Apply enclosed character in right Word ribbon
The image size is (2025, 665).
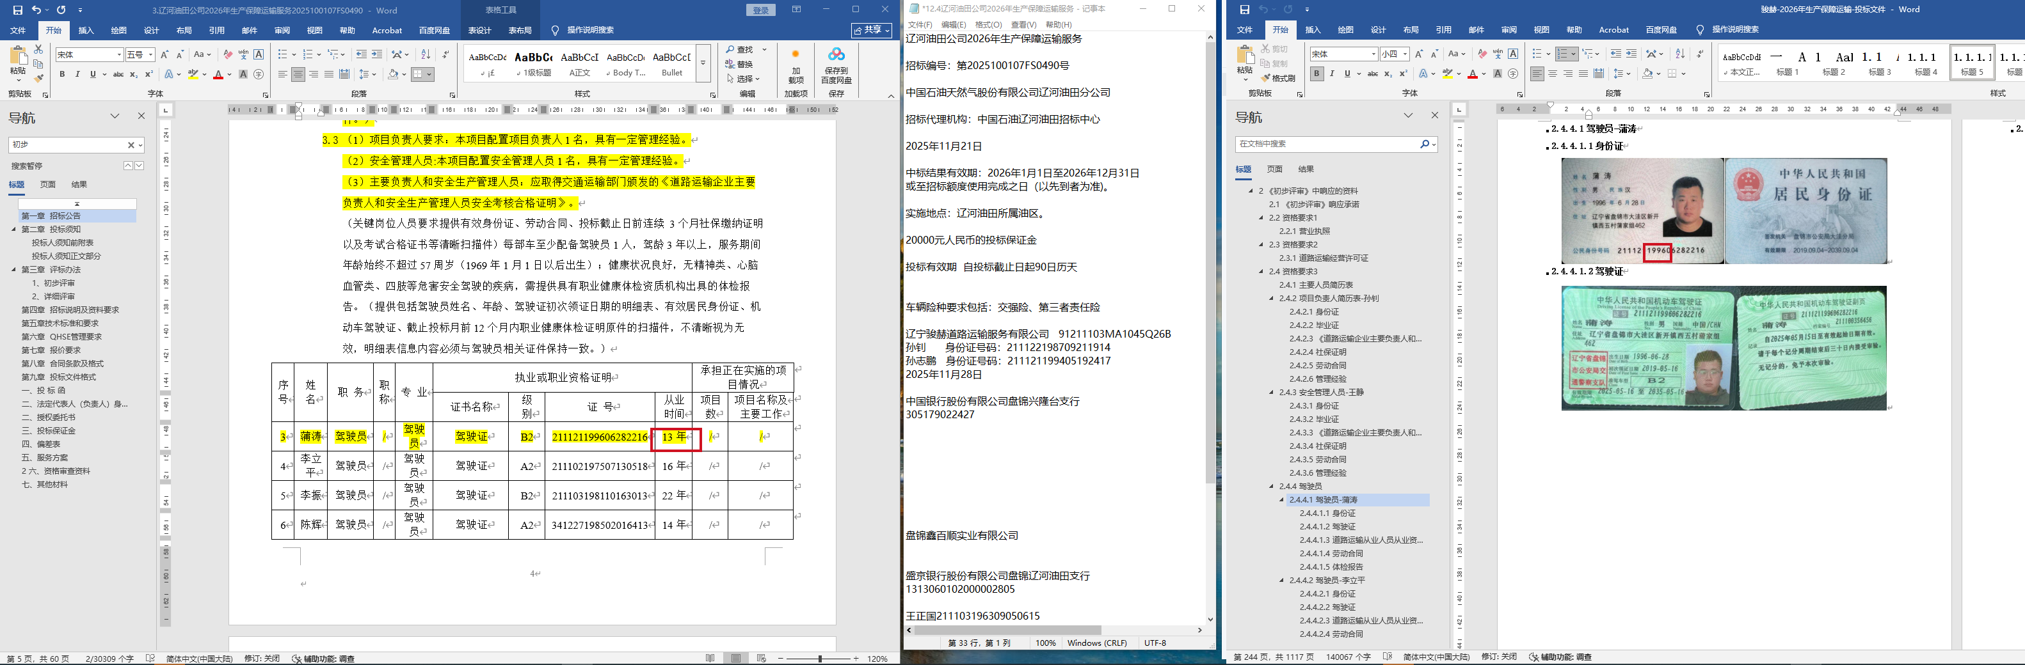click(1513, 74)
